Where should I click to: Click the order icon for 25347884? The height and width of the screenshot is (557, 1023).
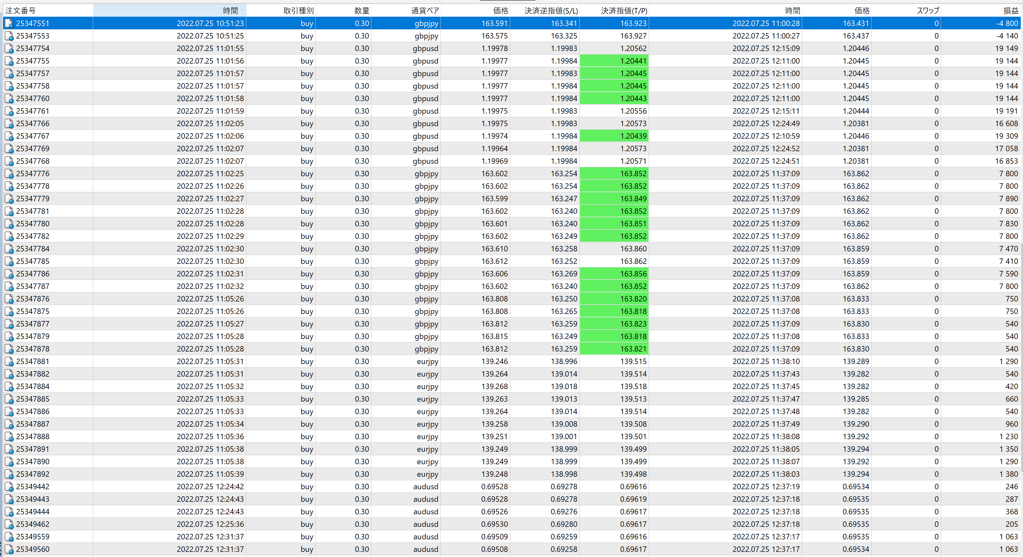[x=9, y=387]
